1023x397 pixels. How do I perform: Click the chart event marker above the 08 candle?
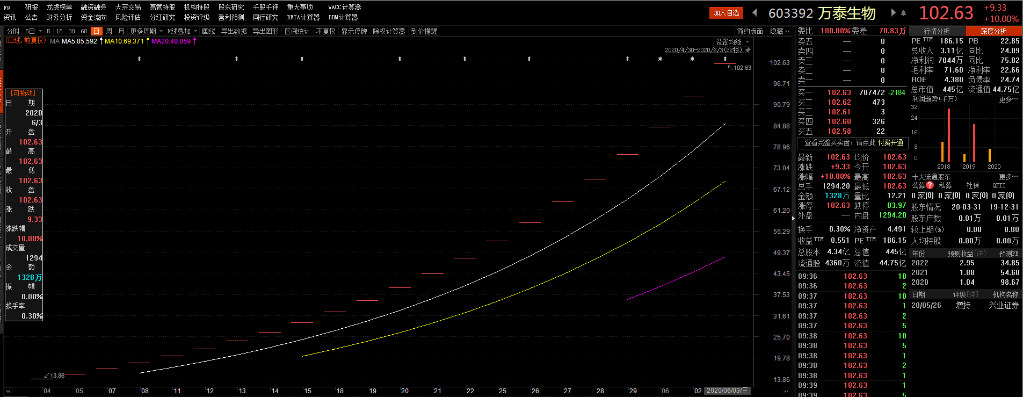(x=139, y=59)
